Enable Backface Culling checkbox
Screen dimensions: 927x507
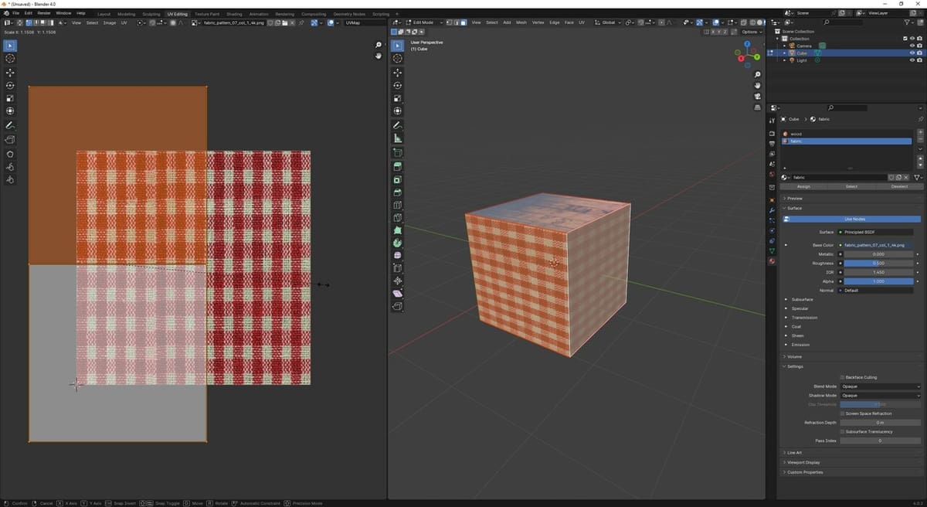click(x=843, y=377)
